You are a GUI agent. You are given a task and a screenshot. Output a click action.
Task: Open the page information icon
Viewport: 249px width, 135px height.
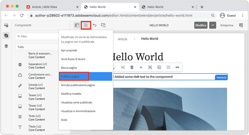click(x=86, y=25)
